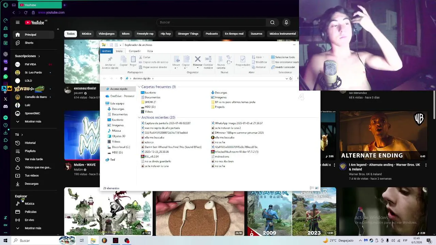436x245 pixels.
Task: Click Invertir selección in Explorer ribbon
Action: click(283, 67)
